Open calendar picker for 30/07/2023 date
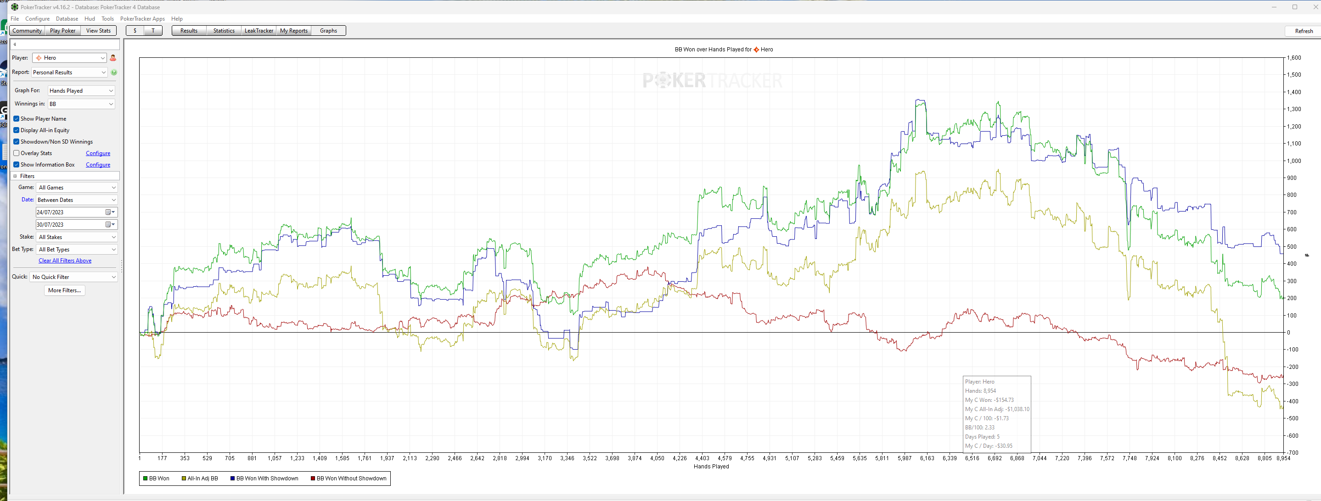 click(110, 224)
